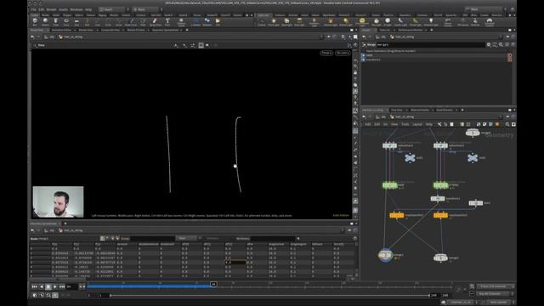Select the Font shelf tool
Viewport: 544px width, 306px height.
click(167, 22)
